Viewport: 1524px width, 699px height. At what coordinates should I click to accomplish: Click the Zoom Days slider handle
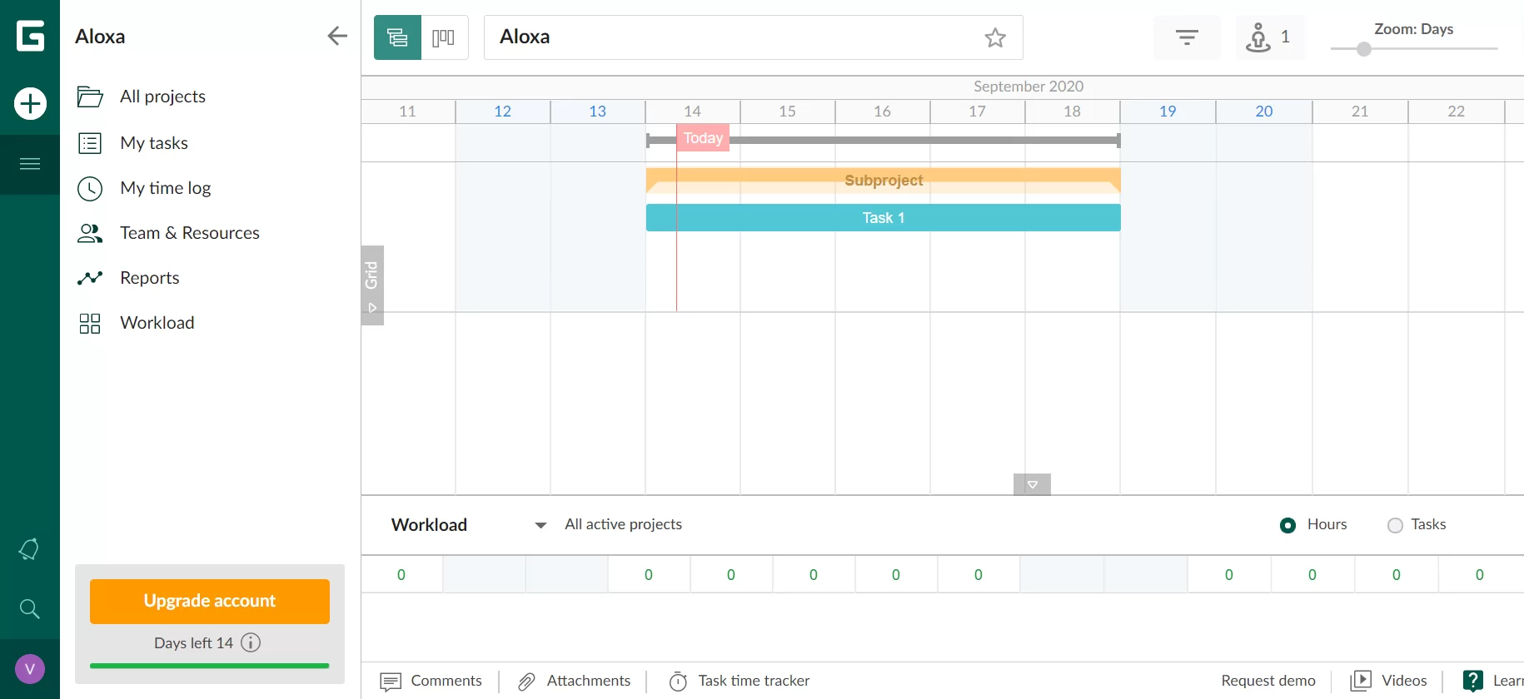pos(1363,49)
